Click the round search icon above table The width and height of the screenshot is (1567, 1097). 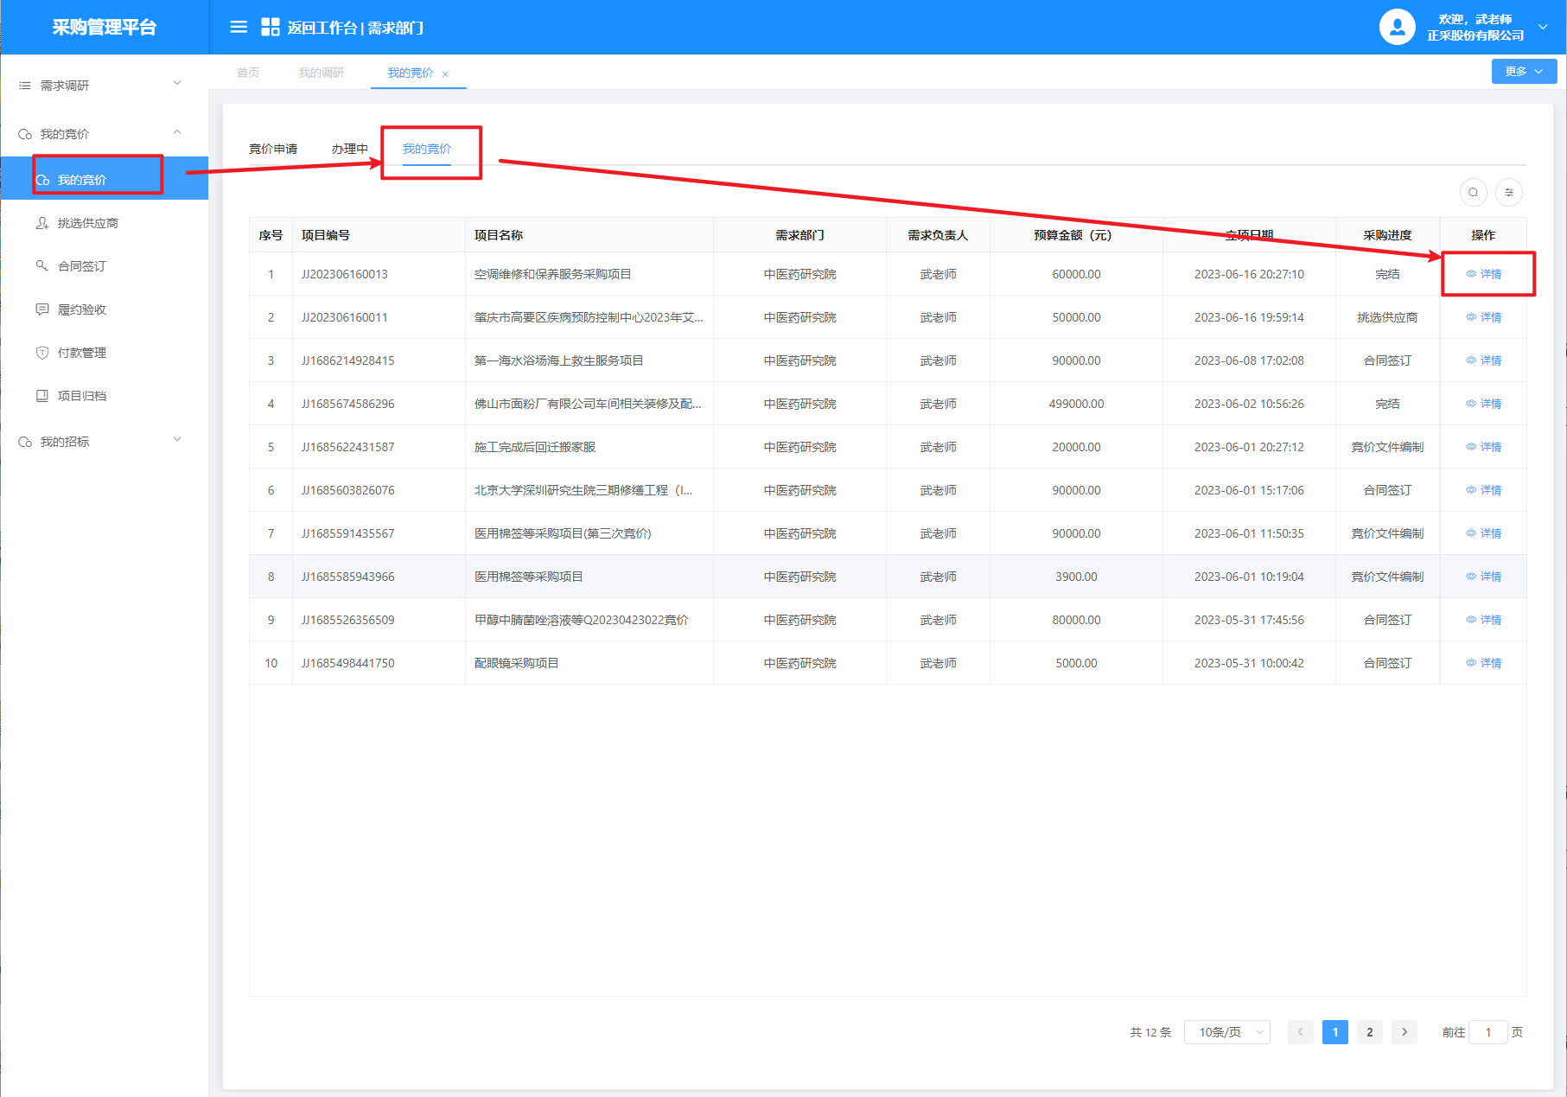[x=1473, y=193]
